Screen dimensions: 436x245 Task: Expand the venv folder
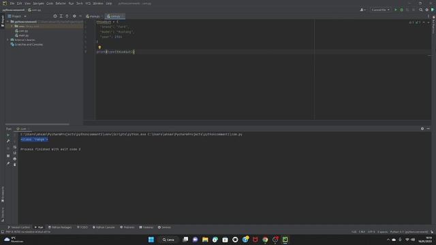[x=12, y=26]
